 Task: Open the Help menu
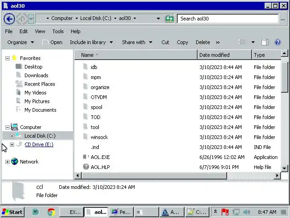click(x=76, y=31)
